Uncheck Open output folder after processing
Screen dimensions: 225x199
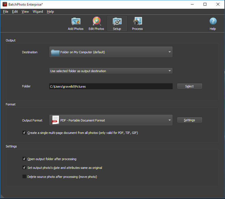tap(24, 159)
